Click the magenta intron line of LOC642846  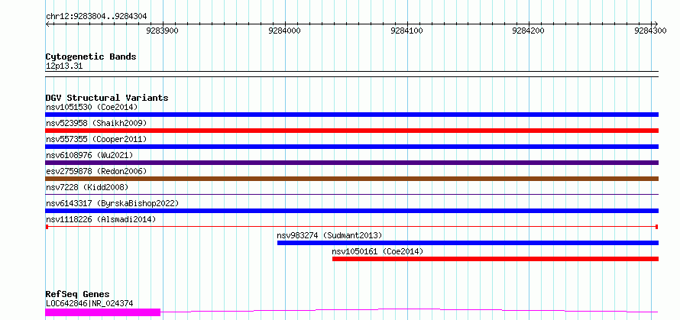tap(410, 310)
